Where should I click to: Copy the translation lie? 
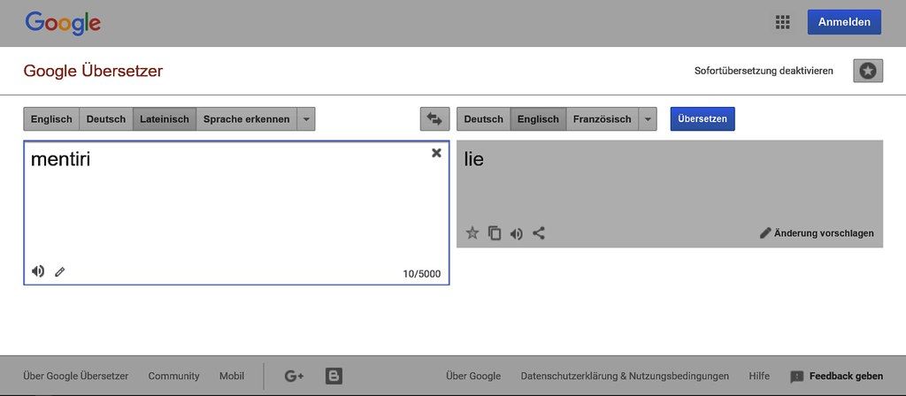495,233
